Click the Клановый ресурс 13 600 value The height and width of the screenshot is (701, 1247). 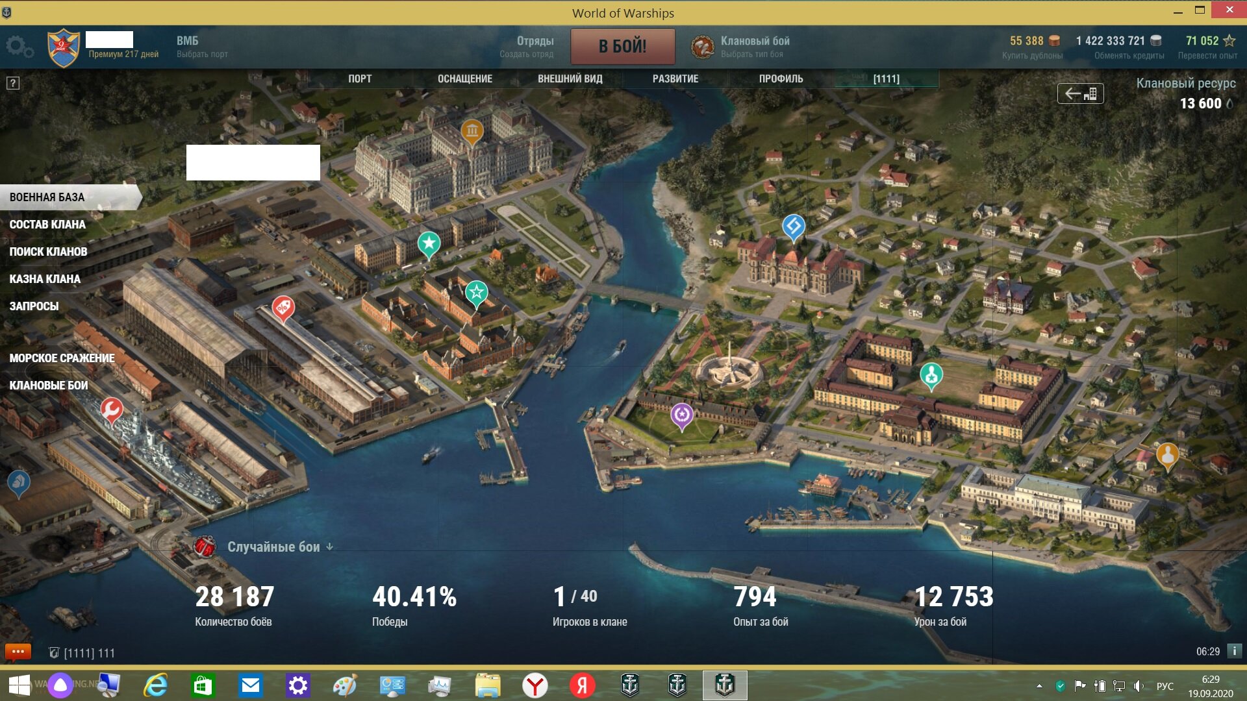point(1200,104)
